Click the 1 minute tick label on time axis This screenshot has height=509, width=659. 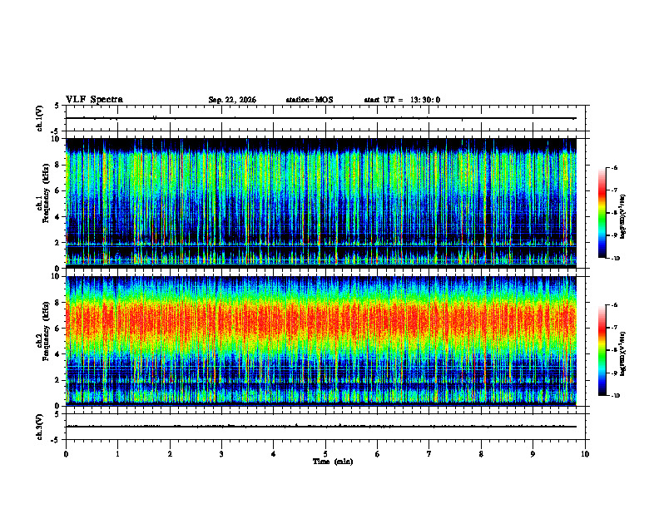pyautogui.click(x=117, y=454)
